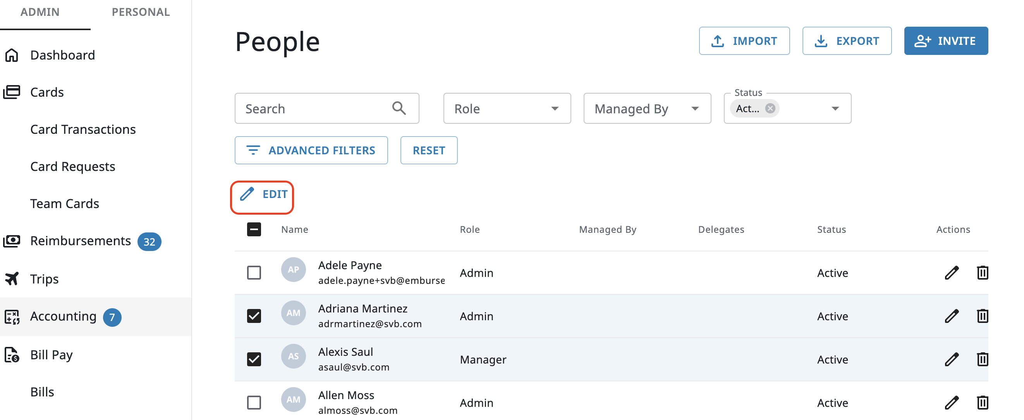
Task: Switch to the PERSONAL tab
Action: [x=141, y=12]
